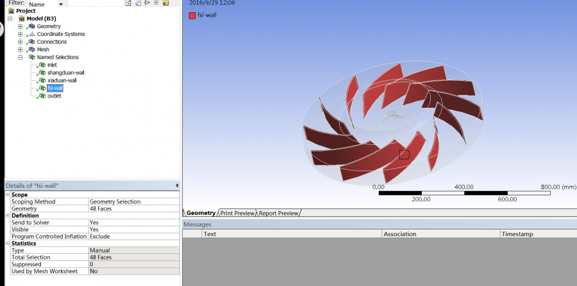Click the Hide Folders icon in filter bar

[x=165, y=3]
